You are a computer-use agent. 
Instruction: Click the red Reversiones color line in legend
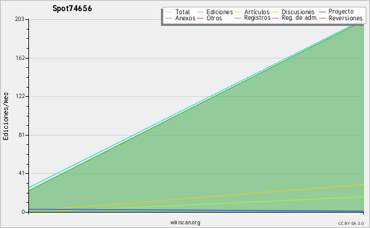pos(322,18)
